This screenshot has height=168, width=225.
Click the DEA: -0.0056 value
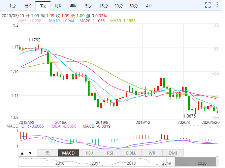64,126
